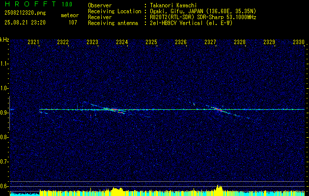Click the gray vertical frequency range bar at left
Image resolution: width=309 pixels, height=196 pixels.
(x=9, y=113)
